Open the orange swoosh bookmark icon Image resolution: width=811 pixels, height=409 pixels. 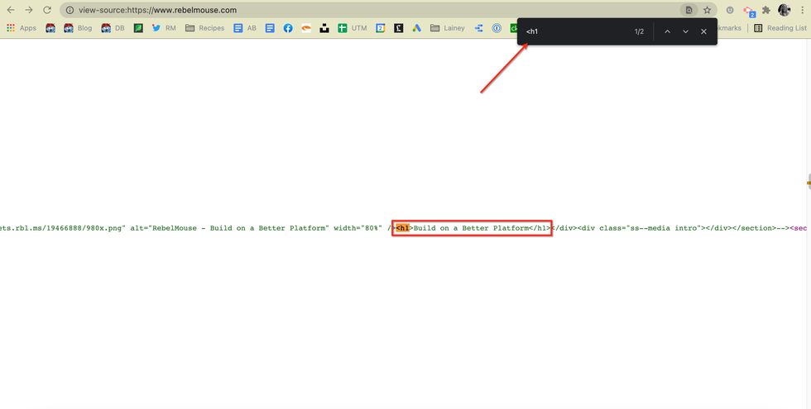(306, 28)
